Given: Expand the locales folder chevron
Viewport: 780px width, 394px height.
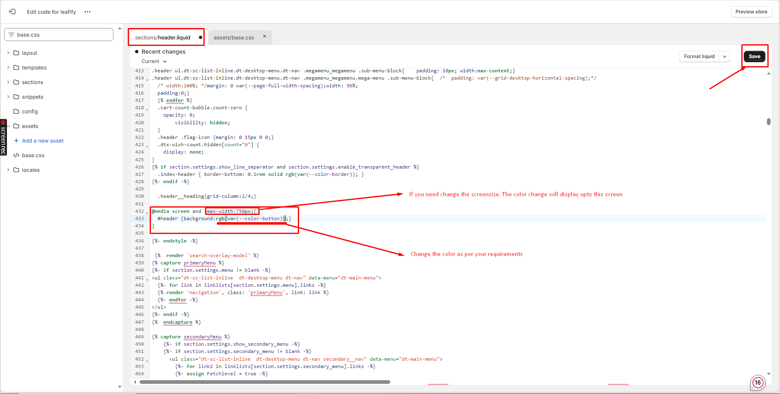Looking at the screenshot, I should (x=8, y=170).
